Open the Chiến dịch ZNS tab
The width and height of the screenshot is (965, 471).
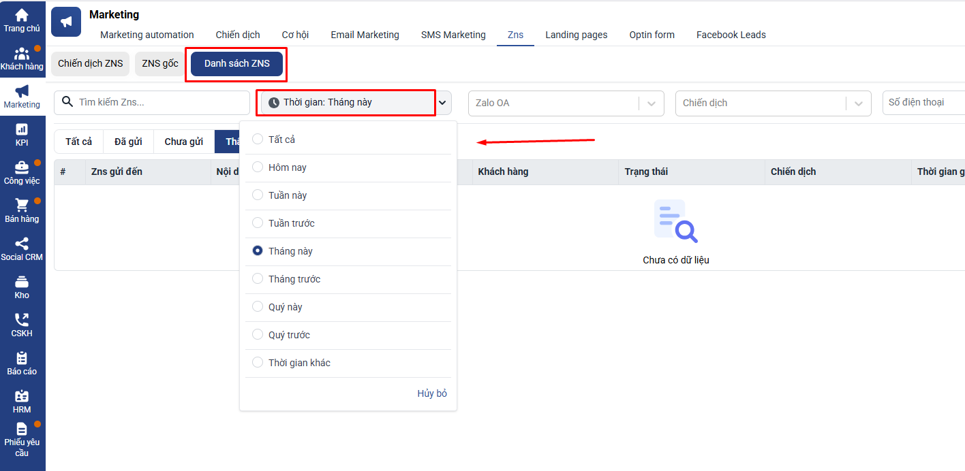pos(90,63)
